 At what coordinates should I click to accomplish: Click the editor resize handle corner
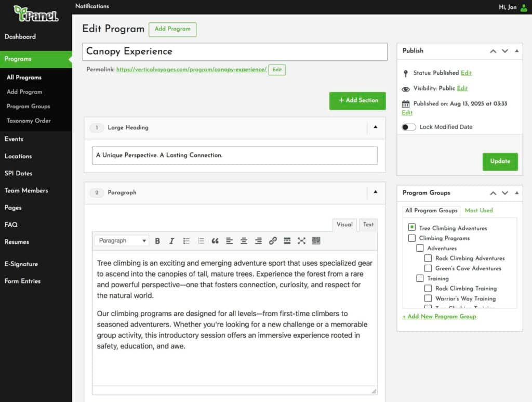(374, 391)
